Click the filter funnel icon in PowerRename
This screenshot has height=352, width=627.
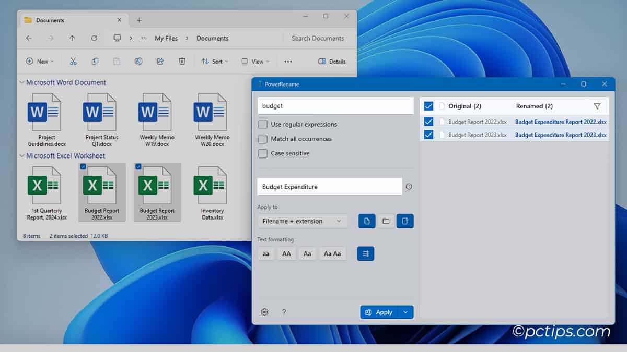597,106
